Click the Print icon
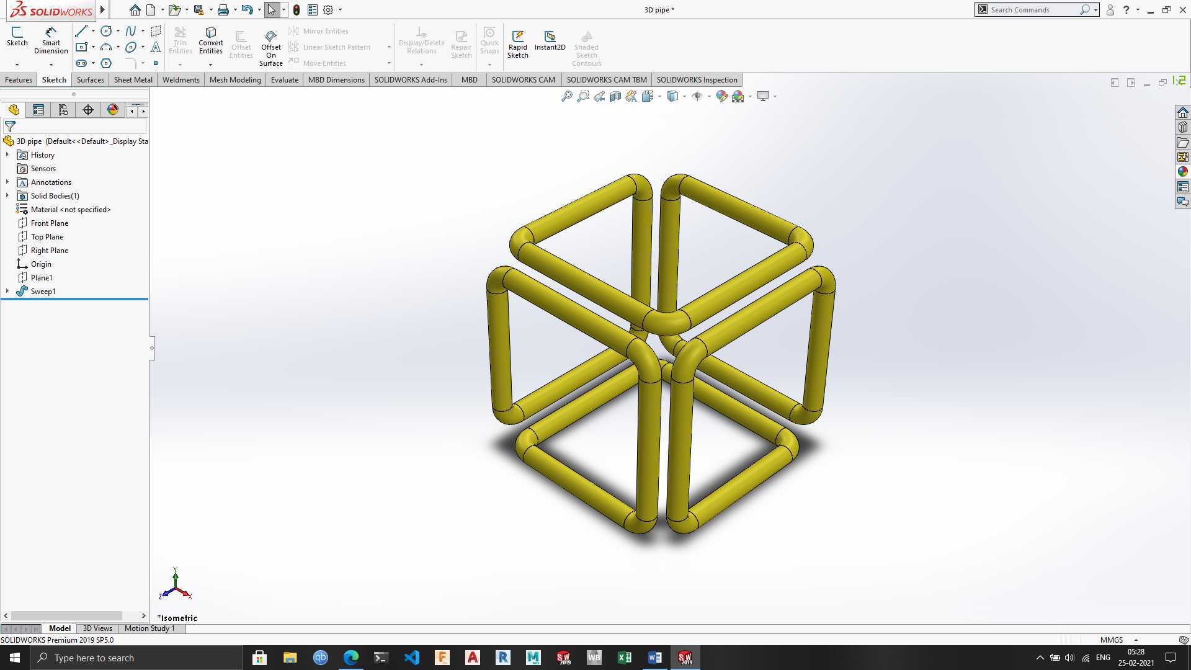Viewport: 1191px width, 670px height. point(223,10)
